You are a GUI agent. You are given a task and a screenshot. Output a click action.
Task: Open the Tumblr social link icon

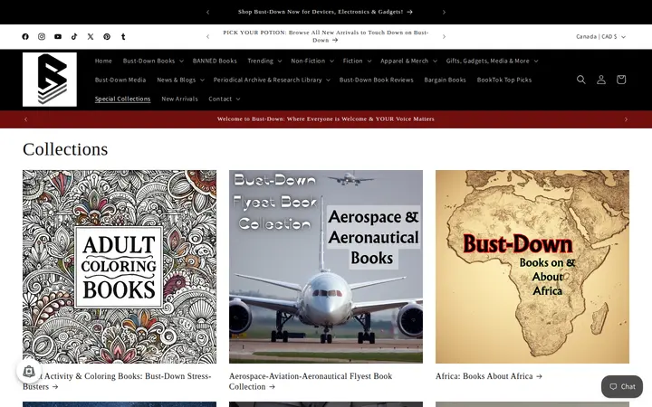pos(123,36)
